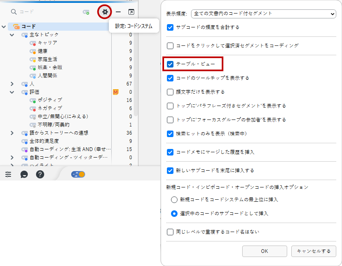This screenshot has height=266, width=342.
Task: Open the code system settings gear
Action: [105, 12]
